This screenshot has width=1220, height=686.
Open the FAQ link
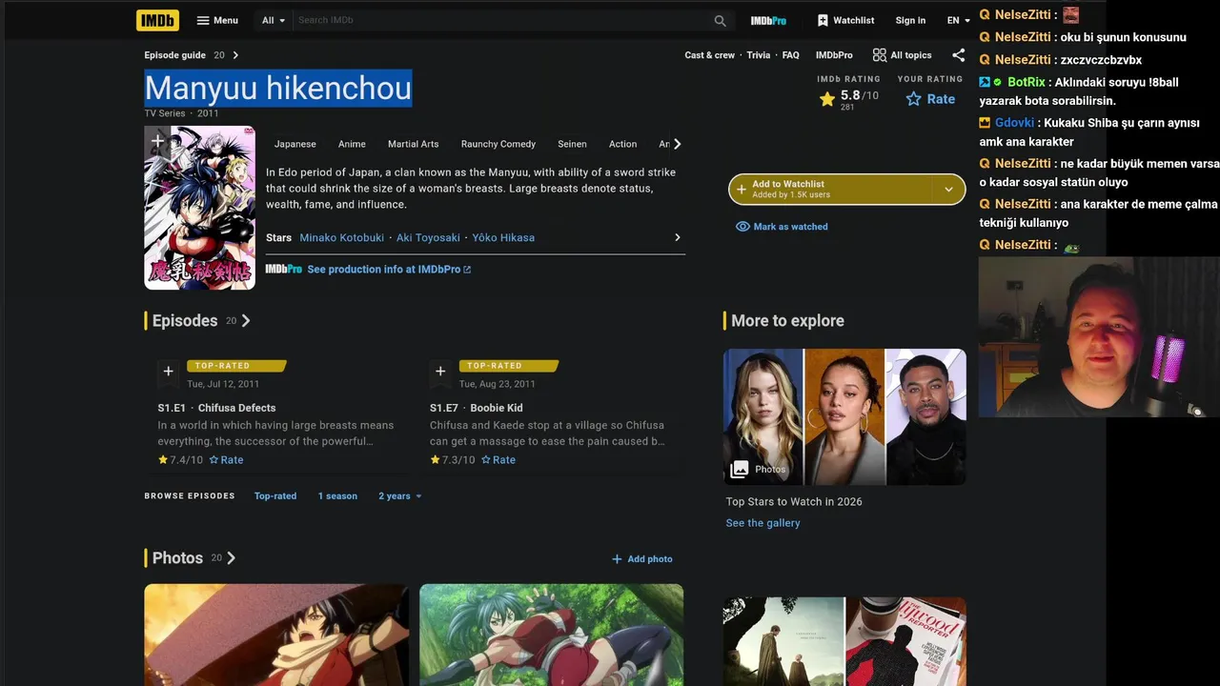[x=791, y=55]
